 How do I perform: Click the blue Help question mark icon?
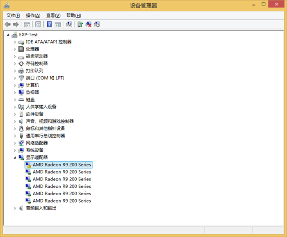(49, 25)
